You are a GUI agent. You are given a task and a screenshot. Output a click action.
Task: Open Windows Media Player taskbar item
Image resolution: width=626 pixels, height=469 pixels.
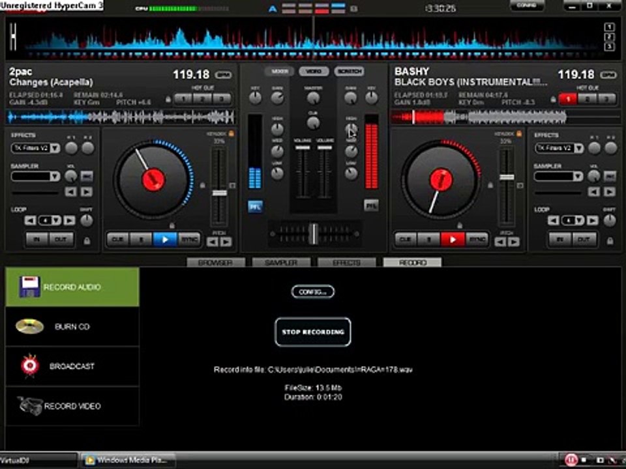(128, 461)
